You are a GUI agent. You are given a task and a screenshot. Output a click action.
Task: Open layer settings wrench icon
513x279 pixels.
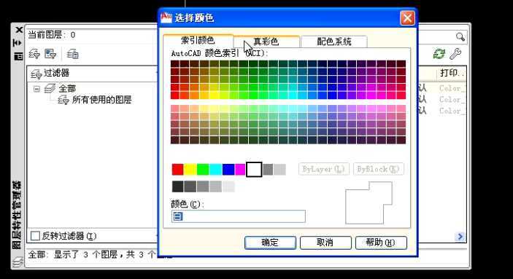[x=455, y=54]
